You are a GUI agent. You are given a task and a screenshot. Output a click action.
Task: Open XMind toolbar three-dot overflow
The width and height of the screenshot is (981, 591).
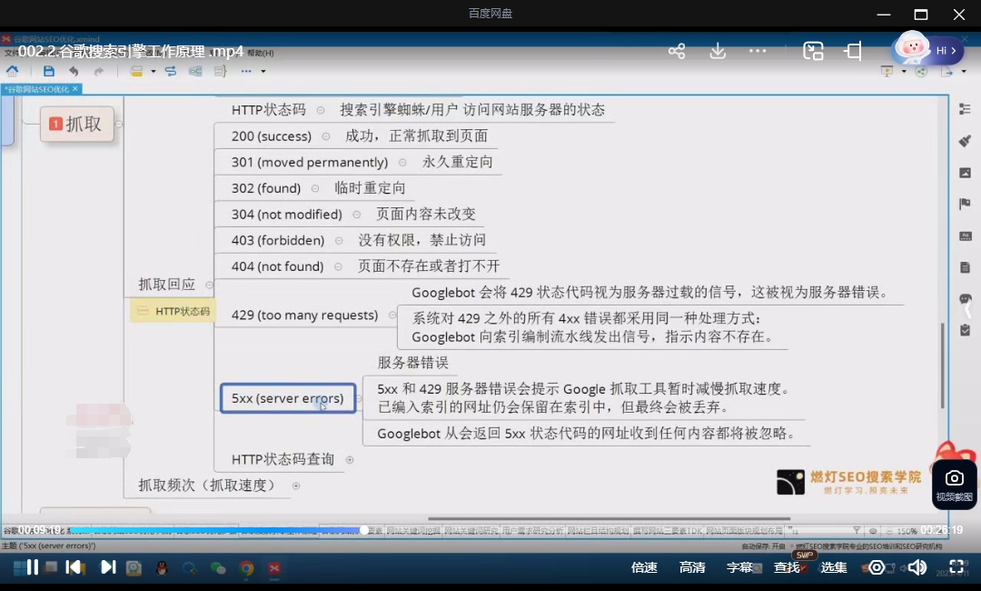pos(246,71)
